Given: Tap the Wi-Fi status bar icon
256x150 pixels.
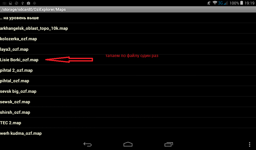Looking at the screenshot, I should tap(215, 3).
